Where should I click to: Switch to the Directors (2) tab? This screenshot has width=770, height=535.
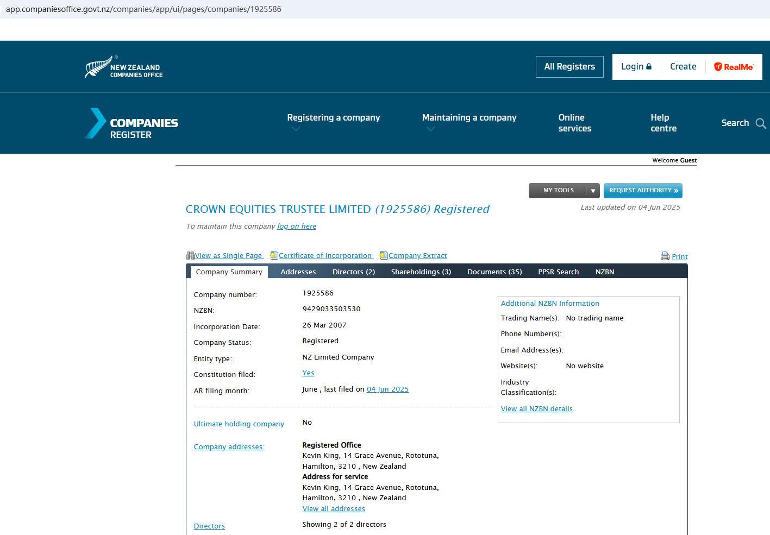[x=353, y=272]
